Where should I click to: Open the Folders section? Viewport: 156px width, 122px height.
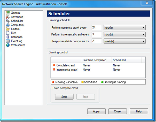pos(15,29)
